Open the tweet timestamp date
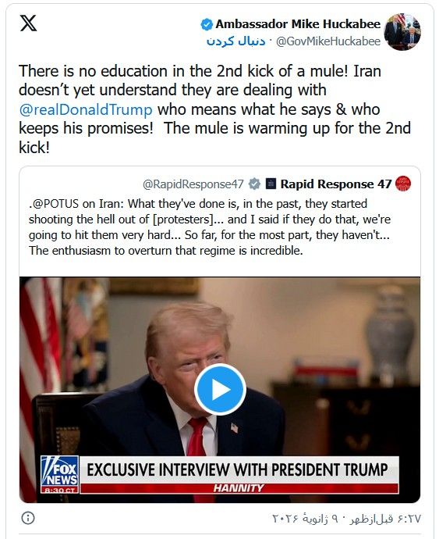Screen dimensions: 439x539 click(347, 519)
